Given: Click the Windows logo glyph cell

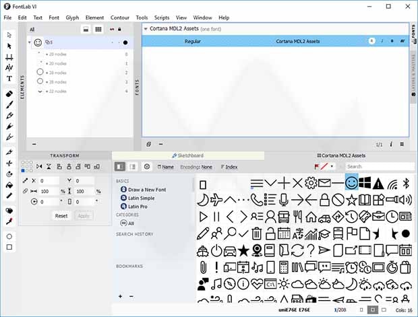Looking at the screenshot, I should [365, 182].
